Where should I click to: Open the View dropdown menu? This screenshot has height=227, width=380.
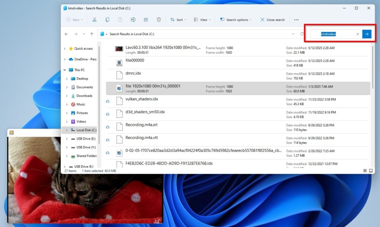tap(202, 20)
